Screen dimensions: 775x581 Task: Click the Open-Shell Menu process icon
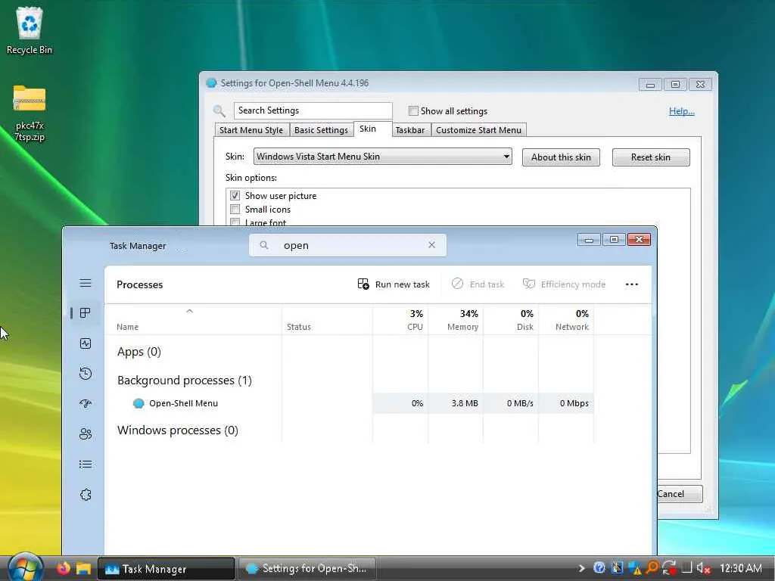pos(139,403)
